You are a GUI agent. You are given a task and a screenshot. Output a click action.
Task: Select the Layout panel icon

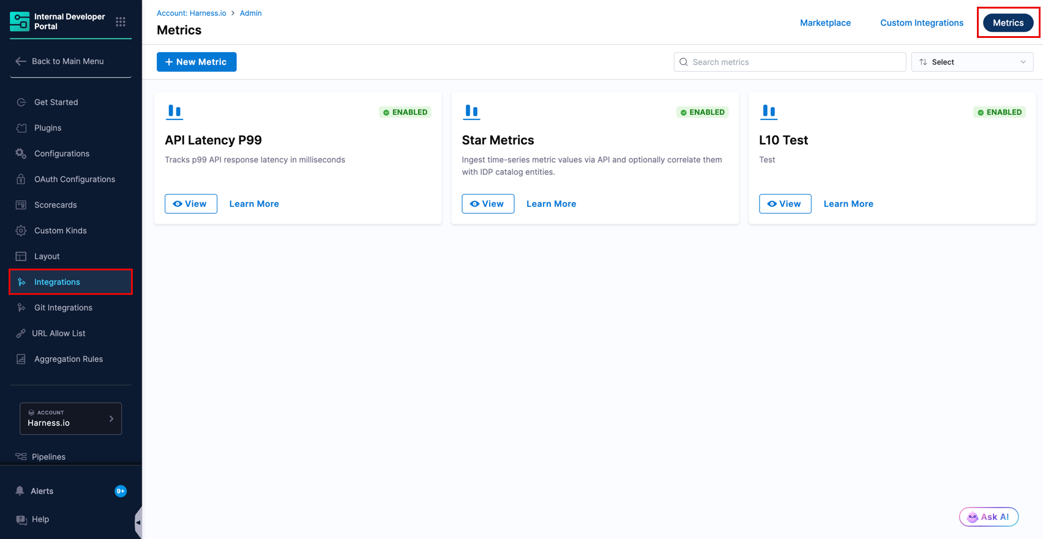click(21, 256)
